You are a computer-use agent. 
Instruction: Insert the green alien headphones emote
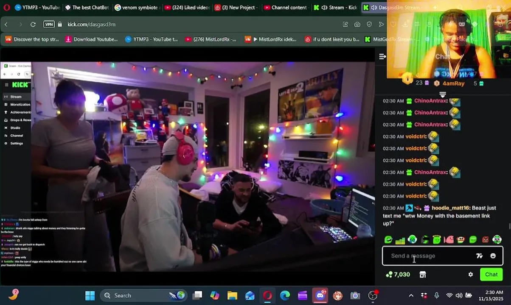(497, 240)
